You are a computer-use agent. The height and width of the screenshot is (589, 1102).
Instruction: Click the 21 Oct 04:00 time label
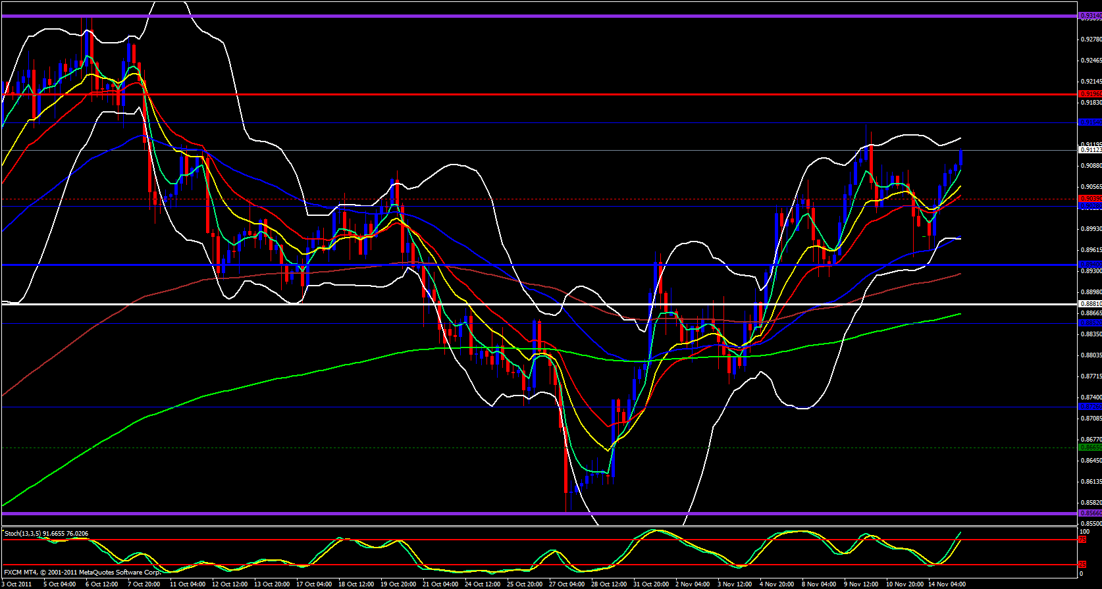click(x=440, y=584)
